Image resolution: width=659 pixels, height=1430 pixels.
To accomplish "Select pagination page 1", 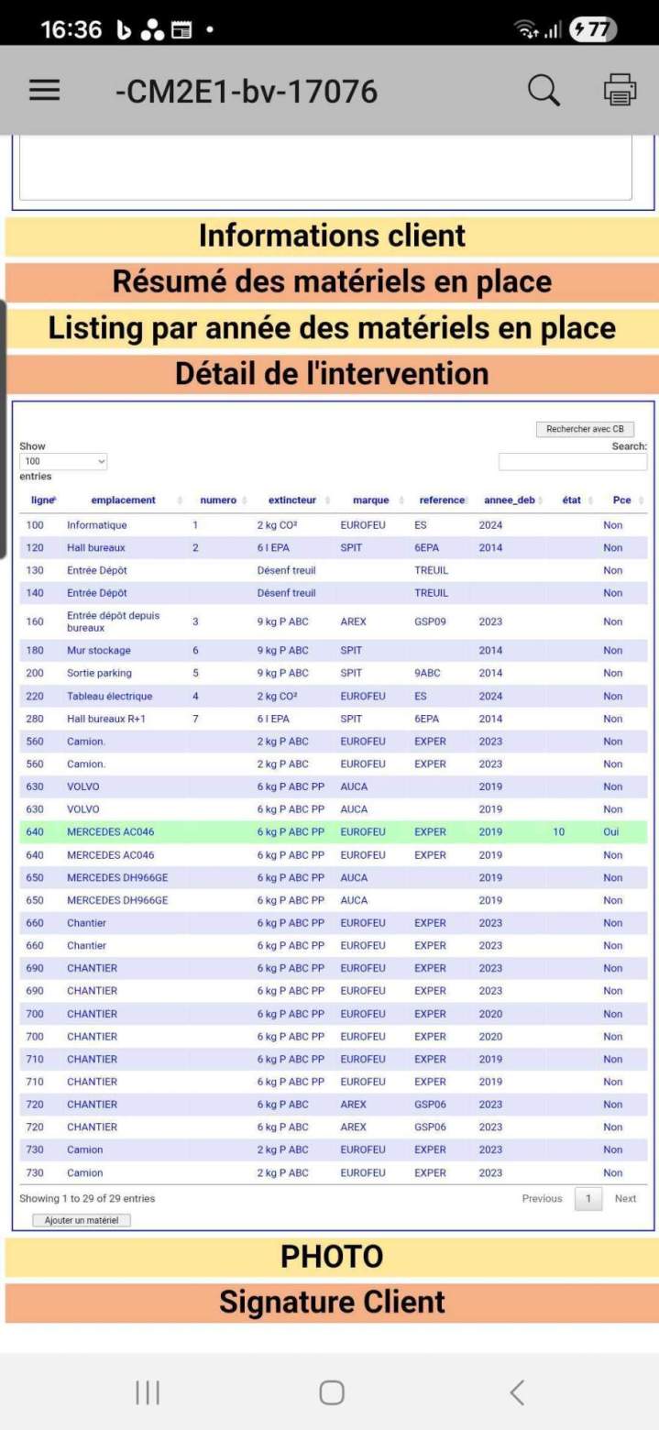I will [588, 1198].
